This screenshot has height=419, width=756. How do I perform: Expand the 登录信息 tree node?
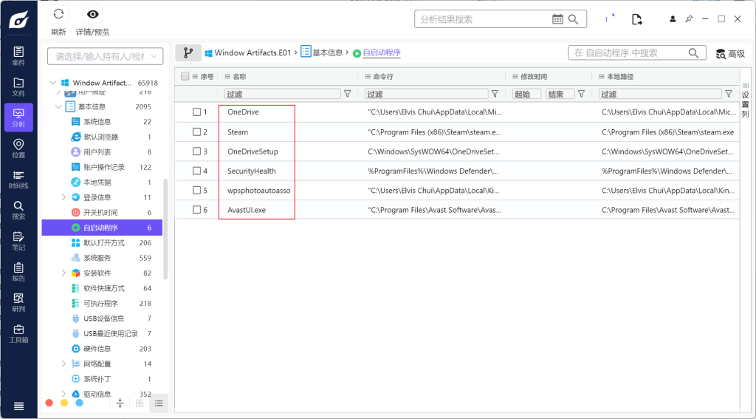coord(63,197)
